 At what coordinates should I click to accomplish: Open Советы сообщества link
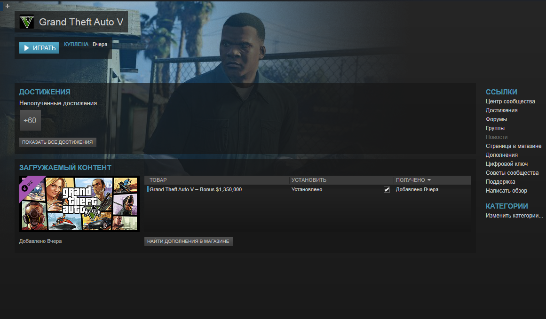(512, 173)
